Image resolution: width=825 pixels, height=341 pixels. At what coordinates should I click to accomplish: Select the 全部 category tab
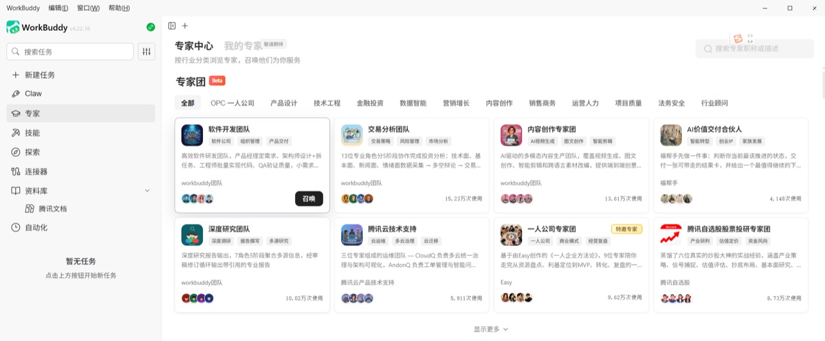188,103
